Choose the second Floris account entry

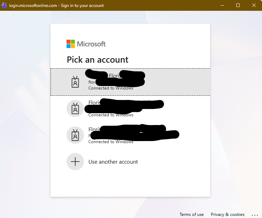130,109
